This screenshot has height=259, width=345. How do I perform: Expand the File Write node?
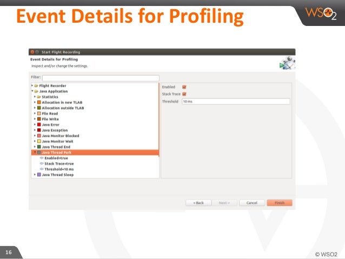(35, 119)
